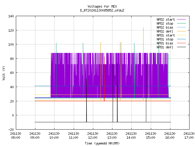Screen dimensions: 195x146
Task: Click the 'Time (yymmdd HH:MM)' x-axis label
Action: click(102, 143)
